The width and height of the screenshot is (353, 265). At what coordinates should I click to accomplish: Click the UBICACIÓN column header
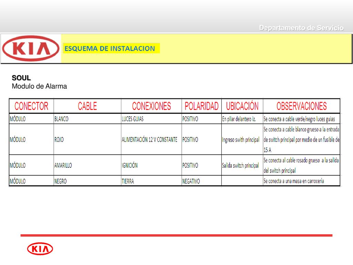pos(242,106)
